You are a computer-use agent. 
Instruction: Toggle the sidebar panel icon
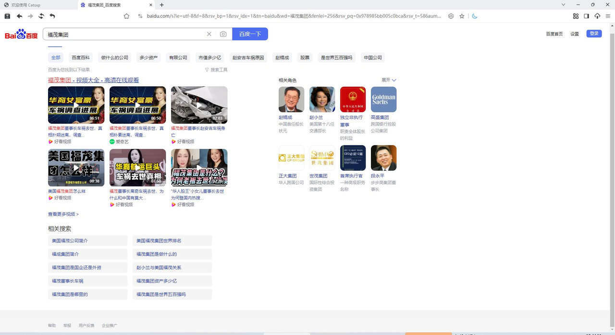[586, 16]
